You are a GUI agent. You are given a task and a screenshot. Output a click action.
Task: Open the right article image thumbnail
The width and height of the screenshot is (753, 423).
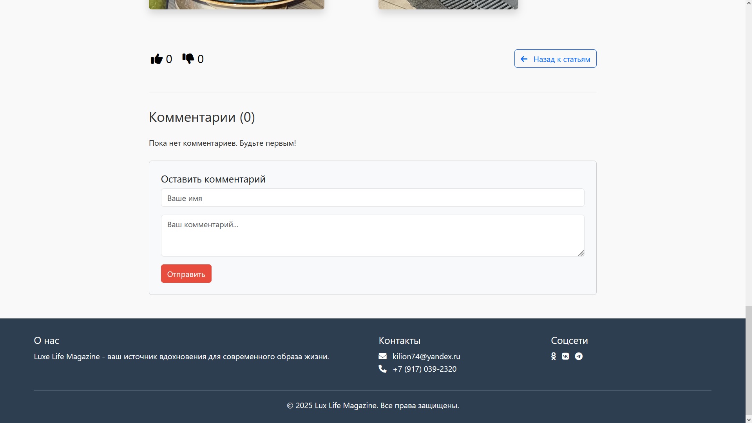pyautogui.click(x=448, y=4)
